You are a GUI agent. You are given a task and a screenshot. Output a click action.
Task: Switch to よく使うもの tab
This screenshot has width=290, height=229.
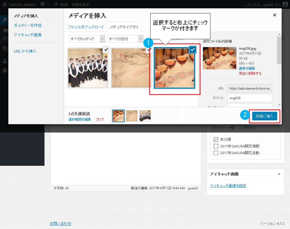tap(248, 128)
